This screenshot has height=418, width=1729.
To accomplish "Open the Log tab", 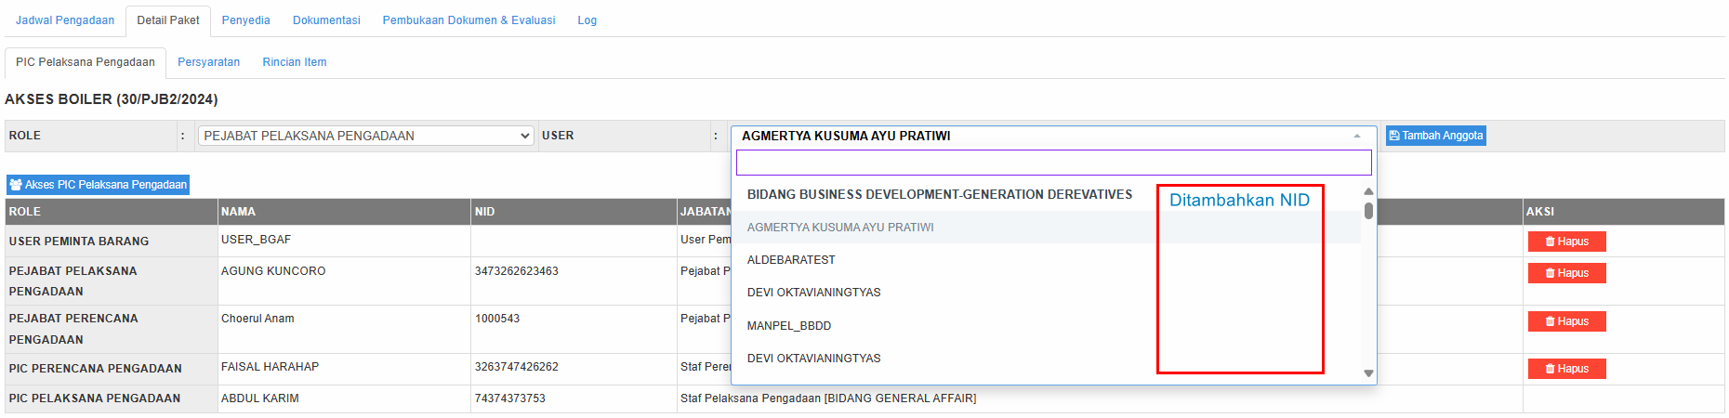I will [x=587, y=20].
